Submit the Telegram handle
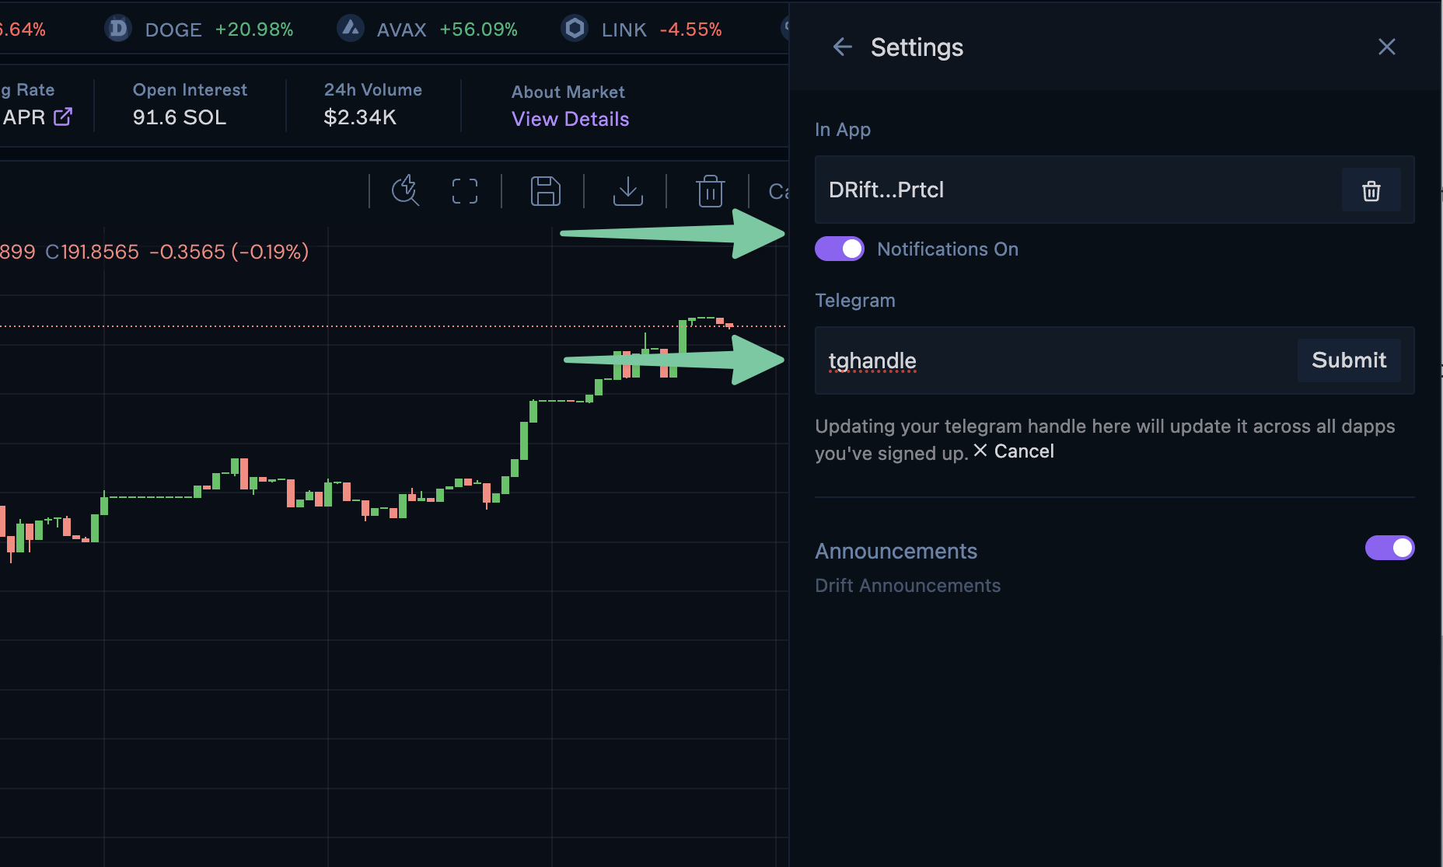The image size is (1443, 867). [1348, 360]
